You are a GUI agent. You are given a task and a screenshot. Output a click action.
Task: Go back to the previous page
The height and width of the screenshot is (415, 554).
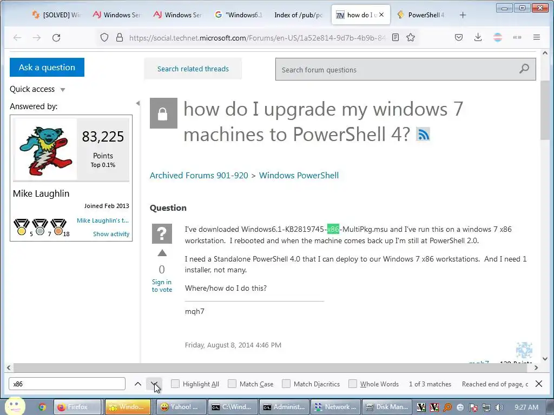(x=17, y=37)
